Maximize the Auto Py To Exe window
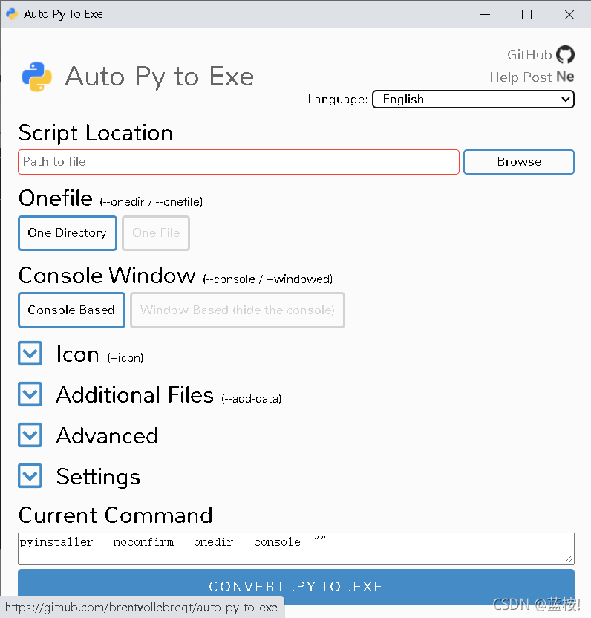This screenshot has width=591, height=618. pos(527,15)
